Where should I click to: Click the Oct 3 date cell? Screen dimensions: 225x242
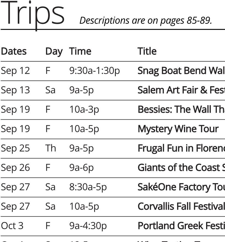[12, 226]
